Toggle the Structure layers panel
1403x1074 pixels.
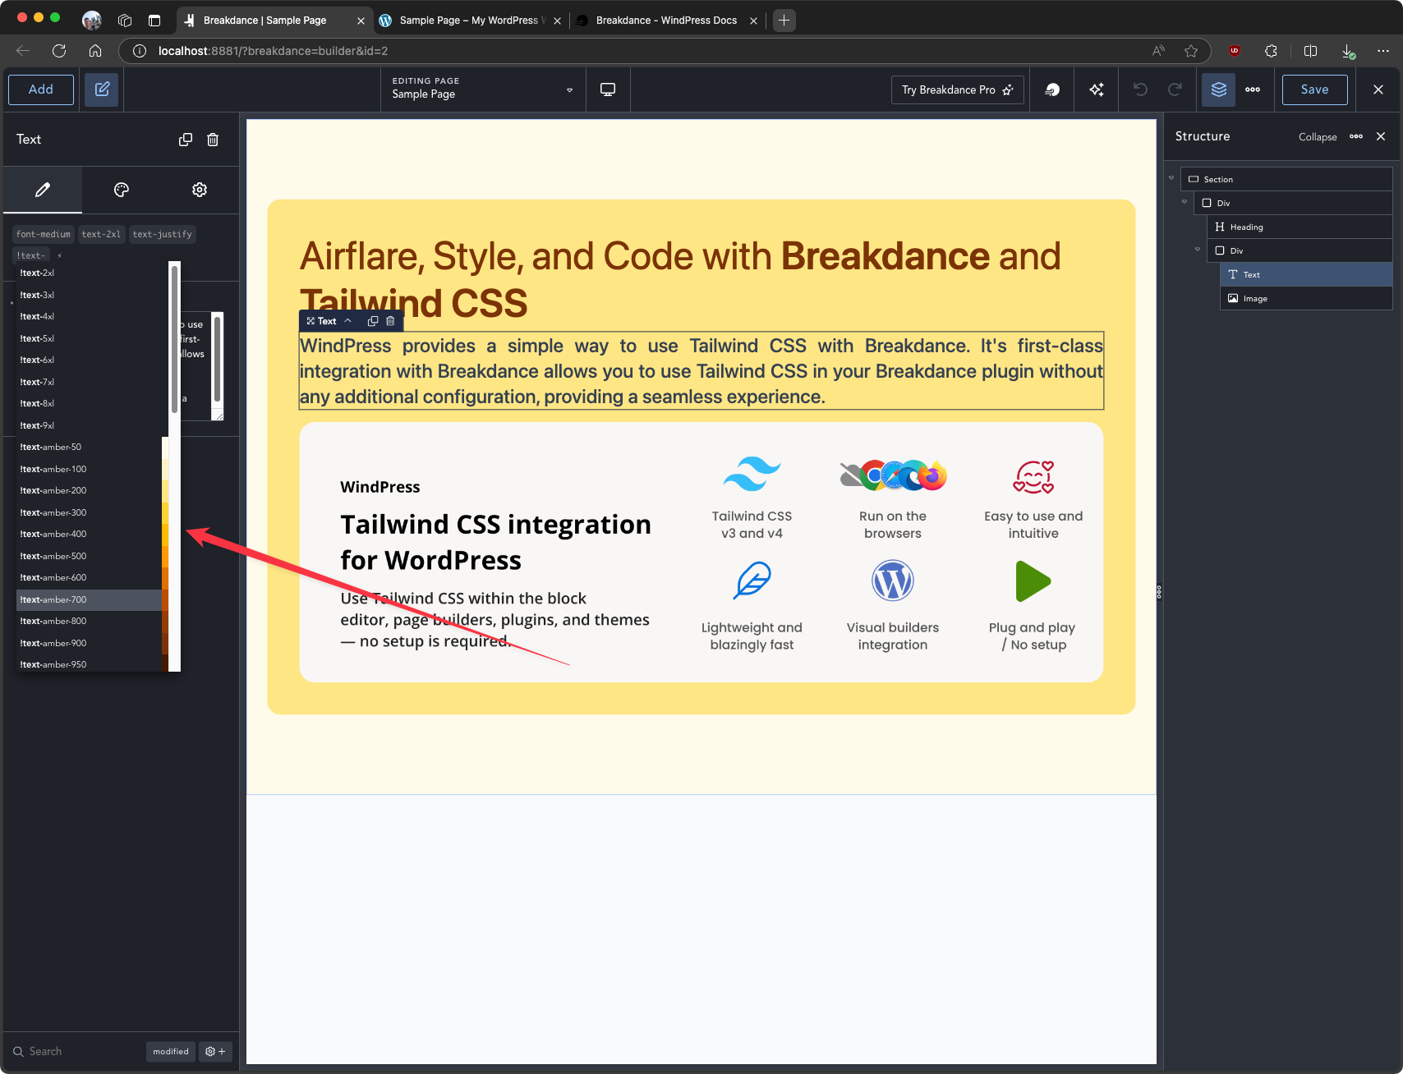click(x=1218, y=89)
